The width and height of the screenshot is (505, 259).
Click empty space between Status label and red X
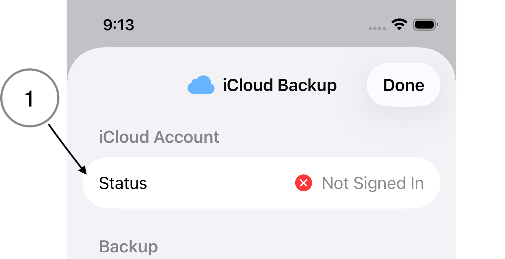tap(220, 183)
